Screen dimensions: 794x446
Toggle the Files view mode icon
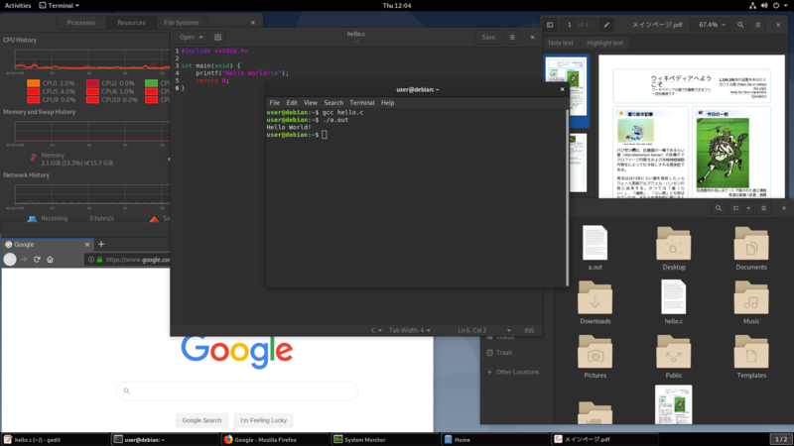[735, 208]
